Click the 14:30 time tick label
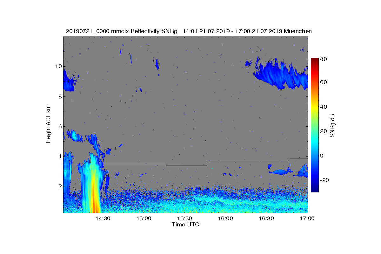Image resolution: width=381 pixels, height=254 pixels. (x=103, y=219)
